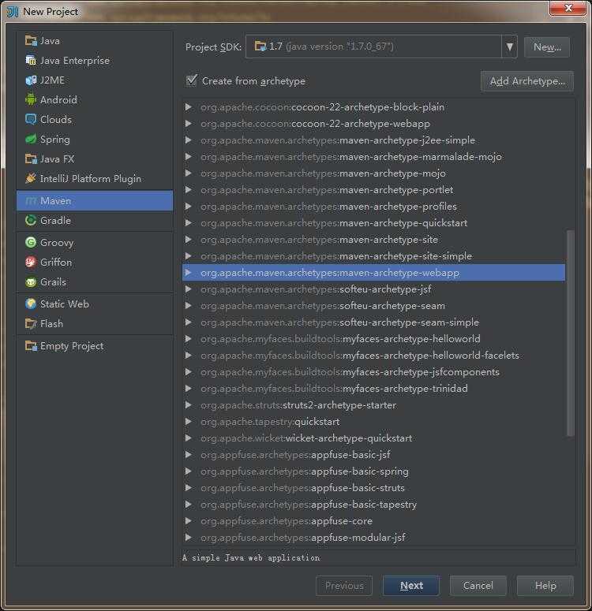592x611 pixels.
Task: Select Java project type
Action: click(95, 40)
